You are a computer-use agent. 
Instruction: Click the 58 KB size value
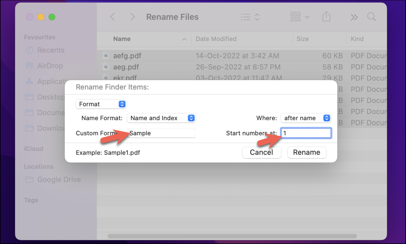[x=332, y=67]
